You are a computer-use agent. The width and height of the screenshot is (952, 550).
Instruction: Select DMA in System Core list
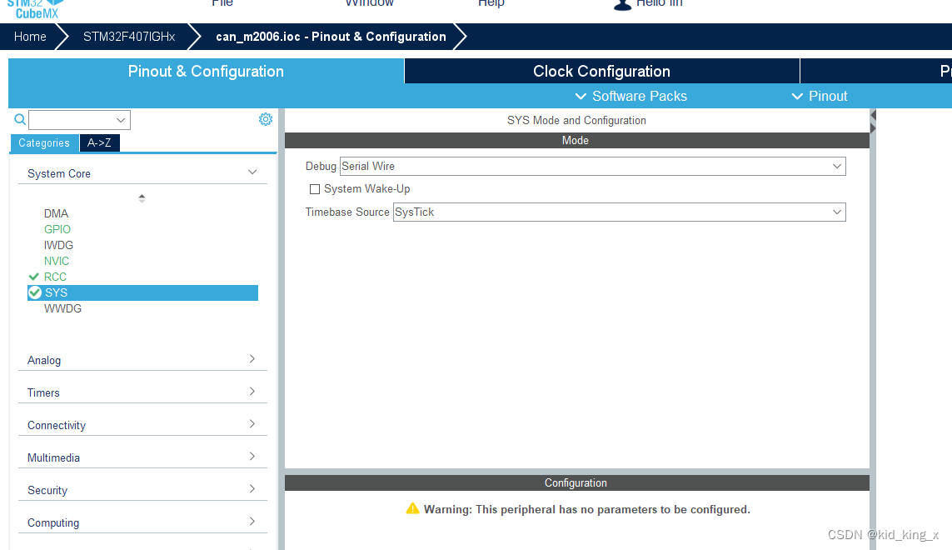click(56, 213)
